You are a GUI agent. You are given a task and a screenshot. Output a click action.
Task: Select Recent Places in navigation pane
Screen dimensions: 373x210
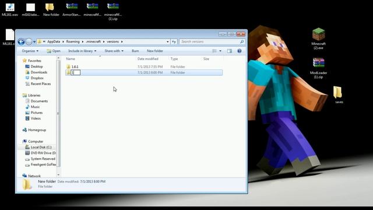38,84
